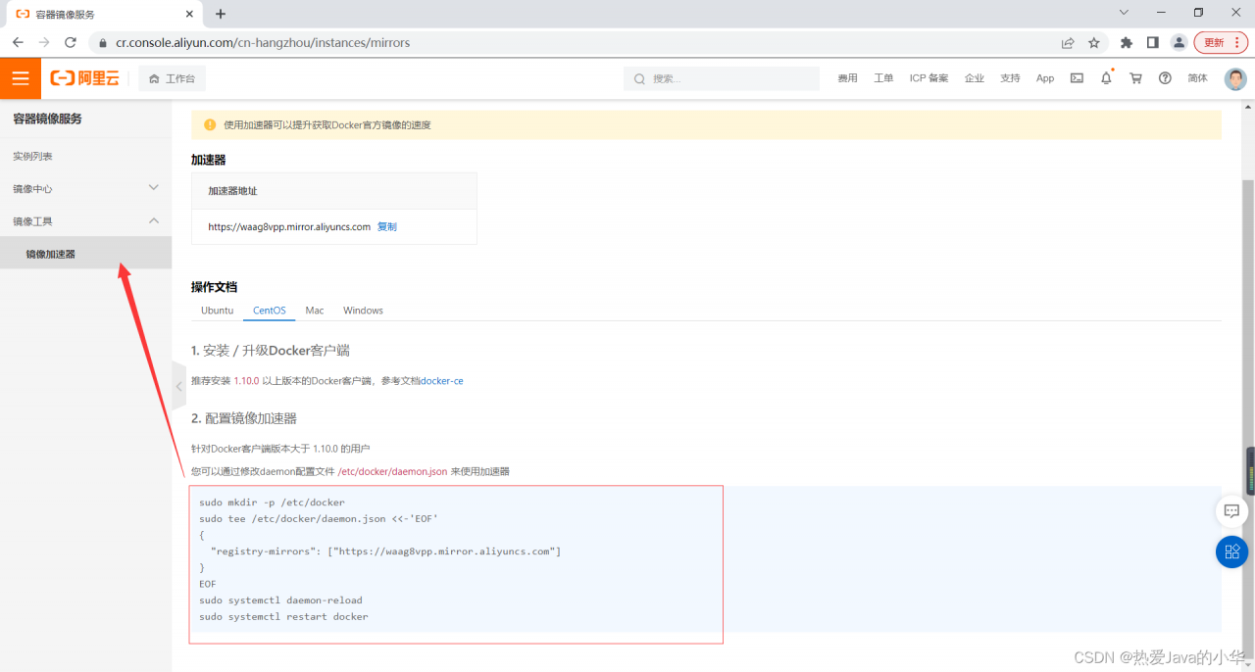This screenshot has width=1255, height=672.
Task: Switch to the Mac documentation tab
Action: (315, 311)
